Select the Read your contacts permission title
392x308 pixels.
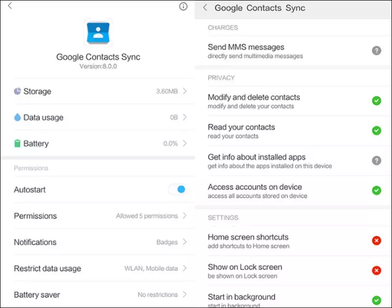pos(241,127)
